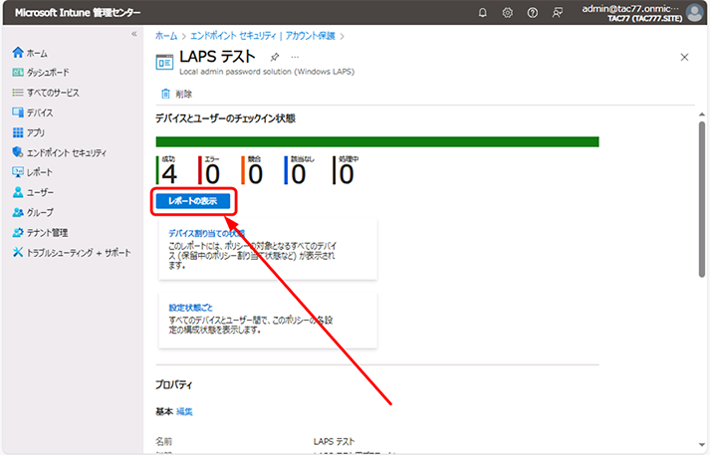Click the green check-in status bar
The height and width of the screenshot is (455, 710).
click(377, 141)
